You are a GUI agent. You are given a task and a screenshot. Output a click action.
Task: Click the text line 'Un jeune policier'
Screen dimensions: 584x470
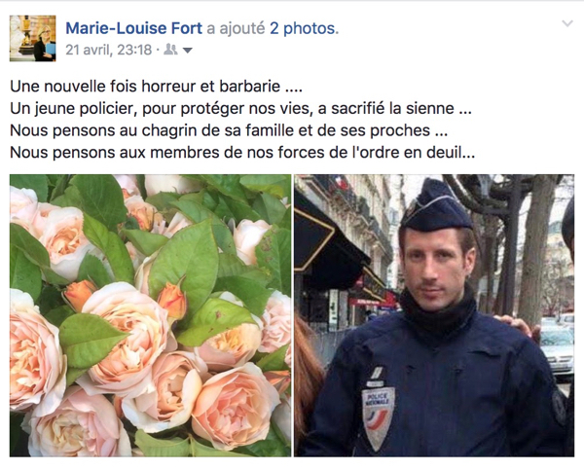pyautogui.click(x=240, y=108)
